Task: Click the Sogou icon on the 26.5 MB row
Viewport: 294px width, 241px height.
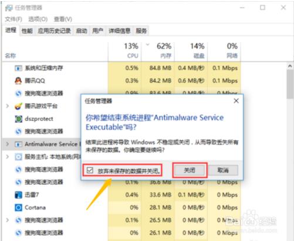Action: [18, 220]
